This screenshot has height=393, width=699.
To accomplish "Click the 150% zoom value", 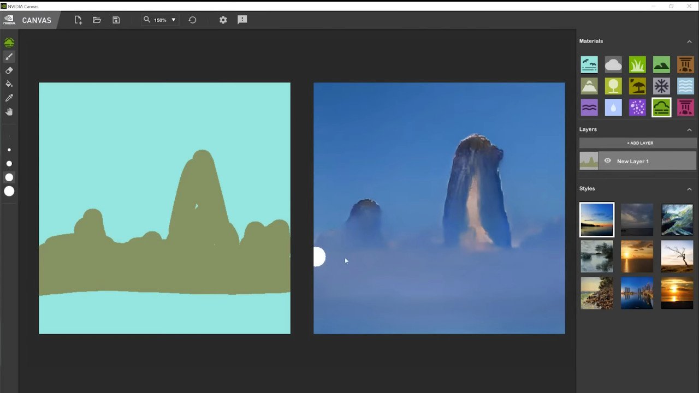I will tap(160, 20).
